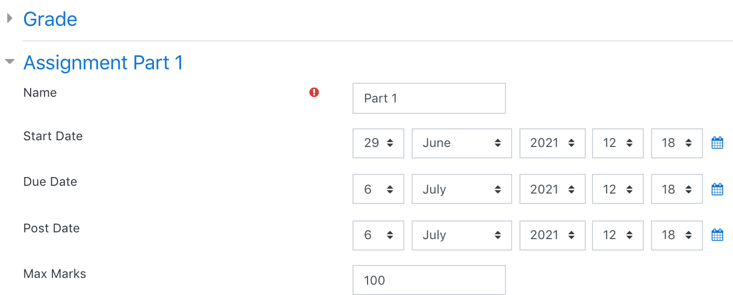
Task: Open the Start Date month dropdown showing June
Action: [462, 143]
